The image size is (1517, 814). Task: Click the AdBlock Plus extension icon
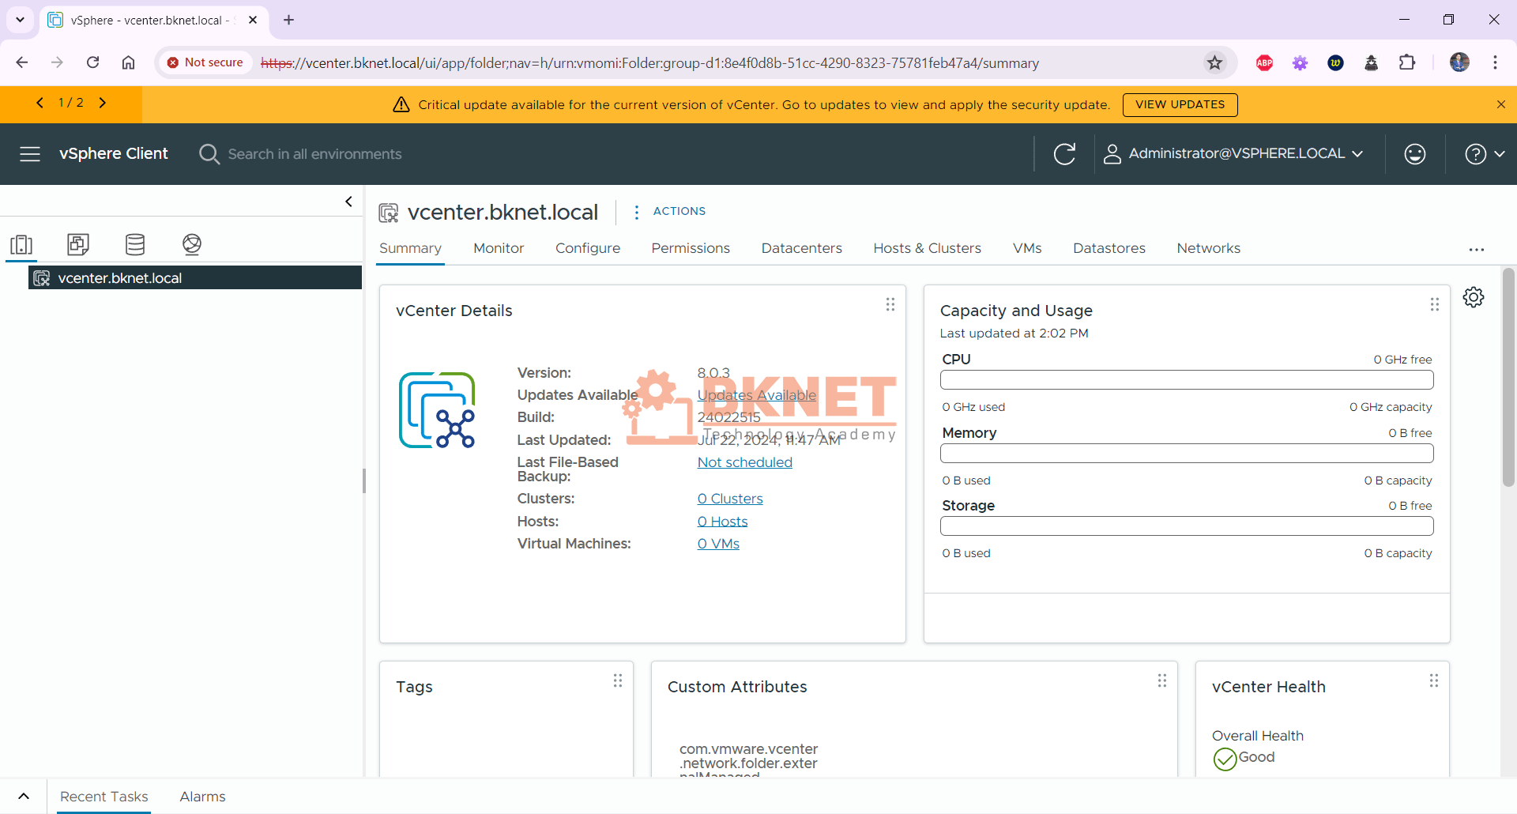(1263, 62)
